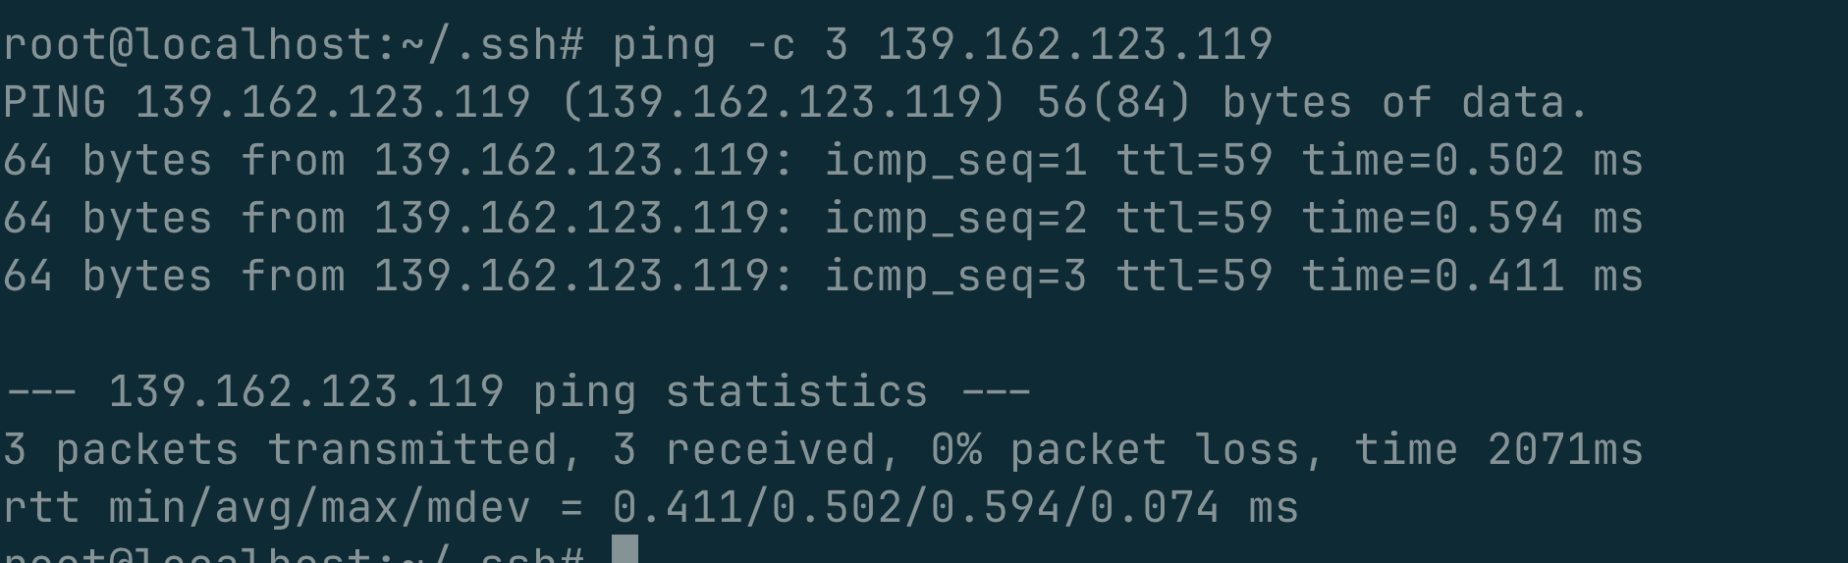Click time=0.502 ms value
The image size is (1848, 563).
pos(1472,162)
